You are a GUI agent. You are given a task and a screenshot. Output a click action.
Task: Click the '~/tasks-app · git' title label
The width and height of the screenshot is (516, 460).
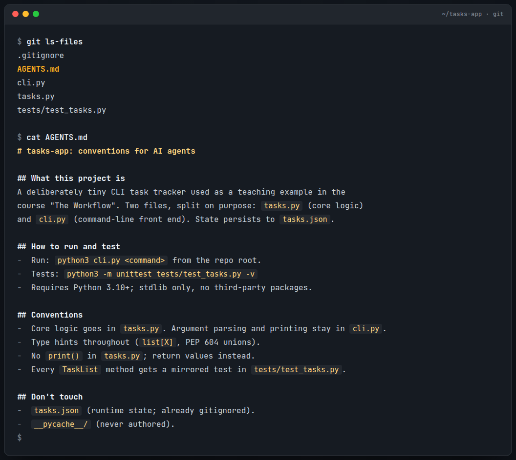pyautogui.click(x=473, y=14)
